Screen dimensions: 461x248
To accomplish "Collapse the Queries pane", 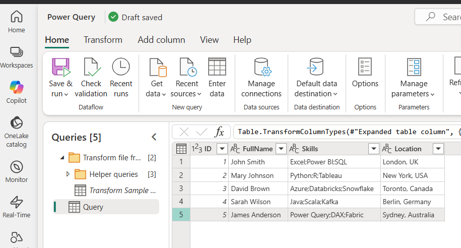I will click(154, 137).
